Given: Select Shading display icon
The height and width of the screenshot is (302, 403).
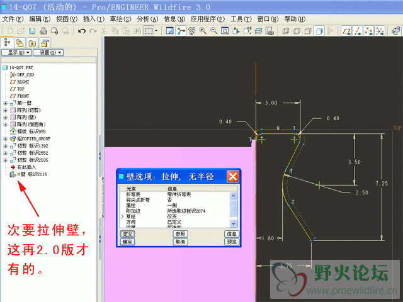Looking at the screenshot, I should (x=319, y=31).
